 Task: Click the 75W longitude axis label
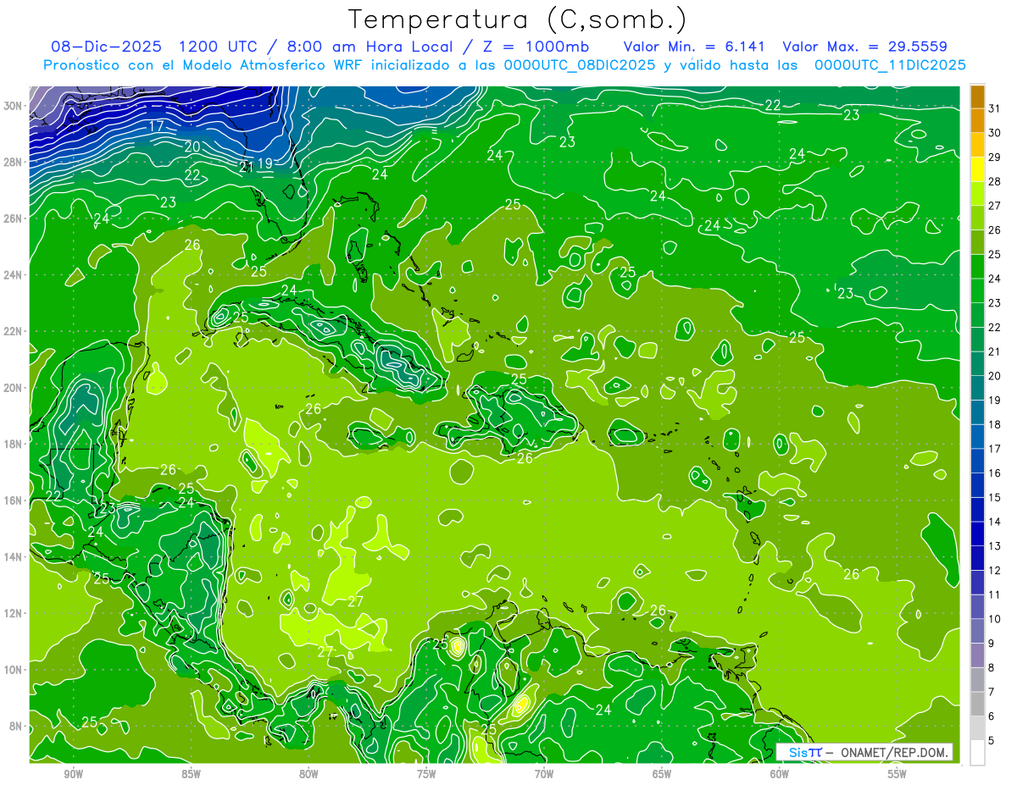point(426,775)
